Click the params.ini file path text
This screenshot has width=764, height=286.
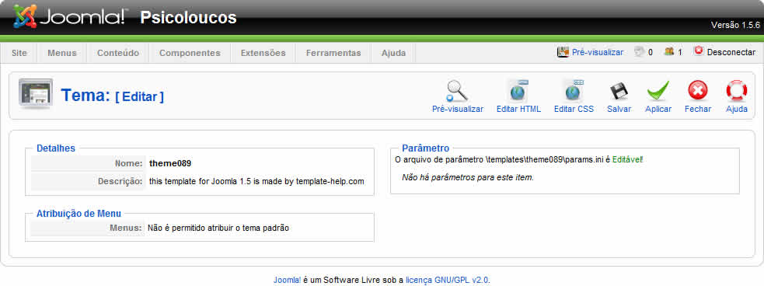pyautogui.click(x=545, y=159)
